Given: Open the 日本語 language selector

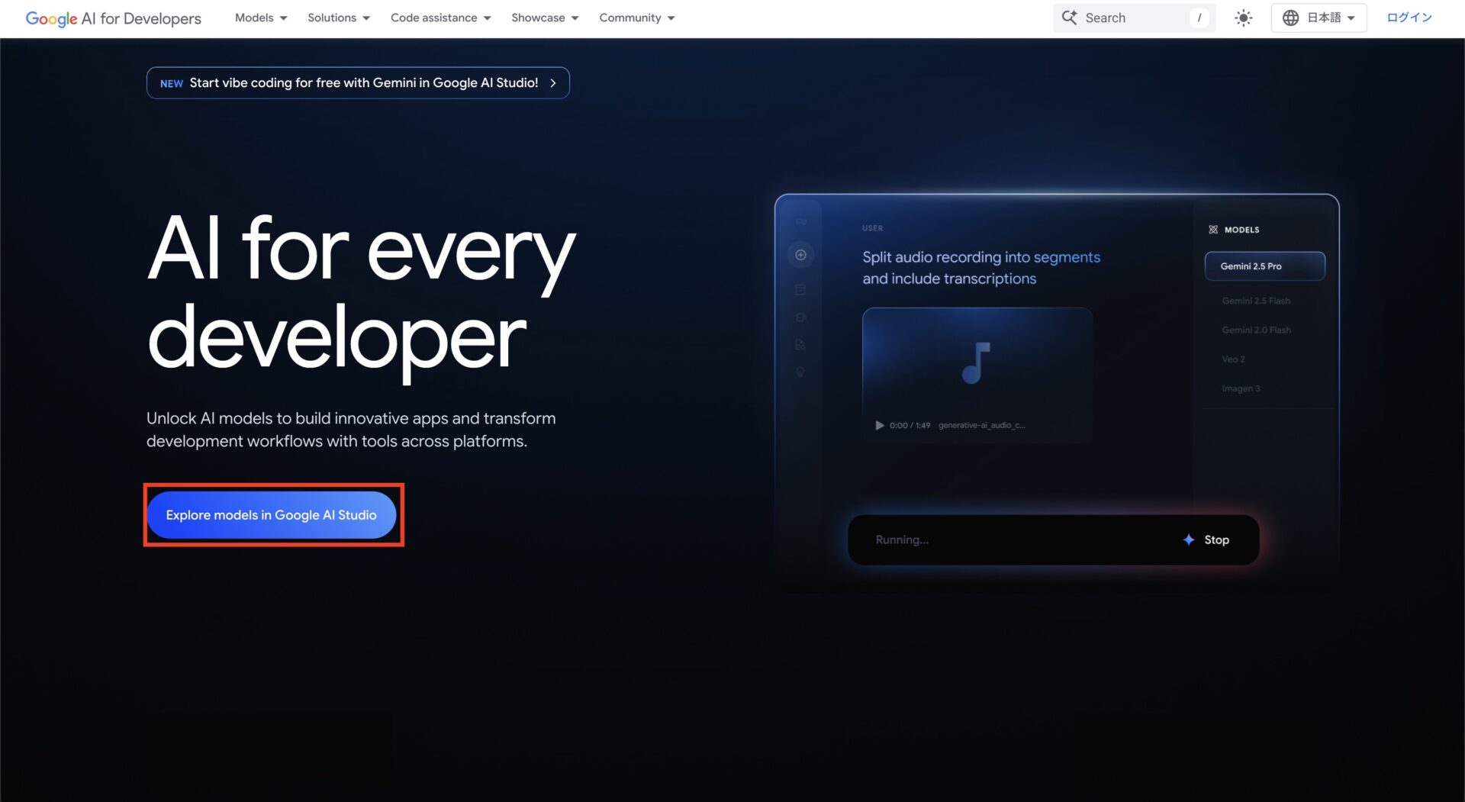Looking at the screenshot, I should [x=1328, y=18].
